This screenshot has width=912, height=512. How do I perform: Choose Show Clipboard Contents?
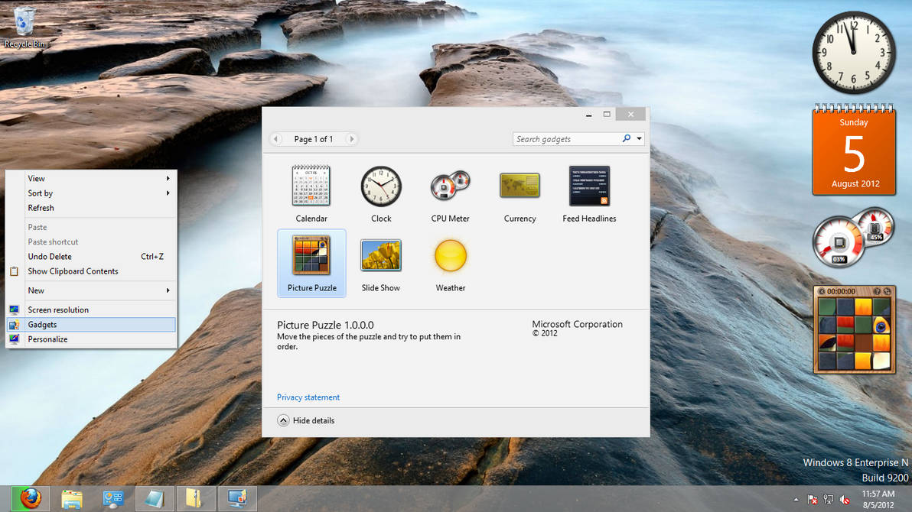91,271
